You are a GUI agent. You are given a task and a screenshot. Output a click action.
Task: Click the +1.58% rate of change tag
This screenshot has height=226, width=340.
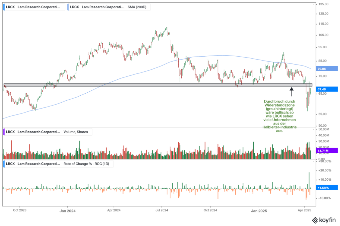click(327, 188)
